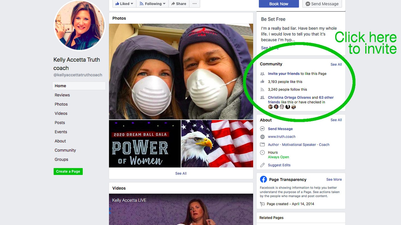Click the friends icon beside Christina Ortega Olivares
The width and height of the screenshot is (401, 225).
(263, 97)
